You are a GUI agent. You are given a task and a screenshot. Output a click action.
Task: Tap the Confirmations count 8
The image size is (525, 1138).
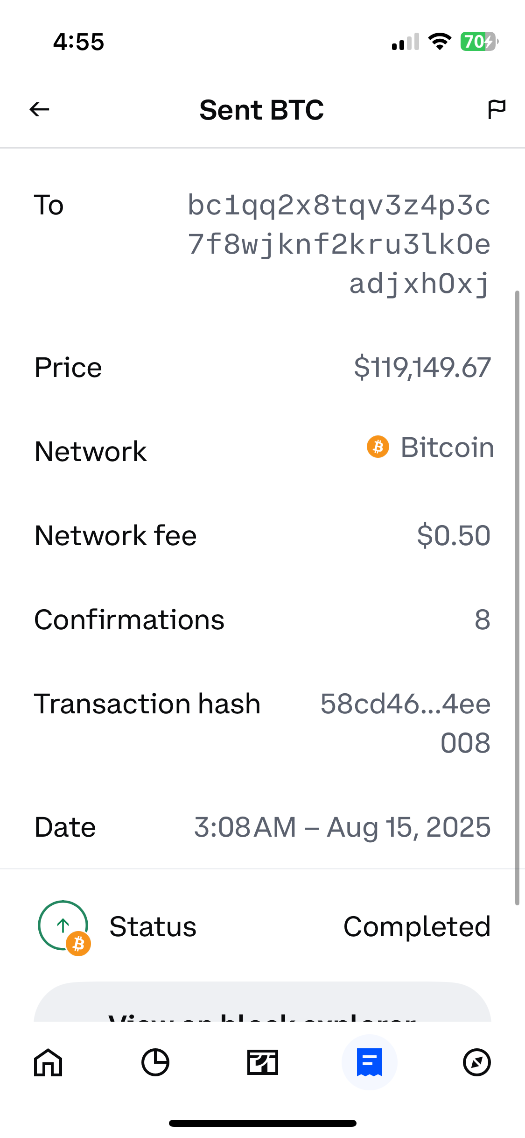pos(482,620)
